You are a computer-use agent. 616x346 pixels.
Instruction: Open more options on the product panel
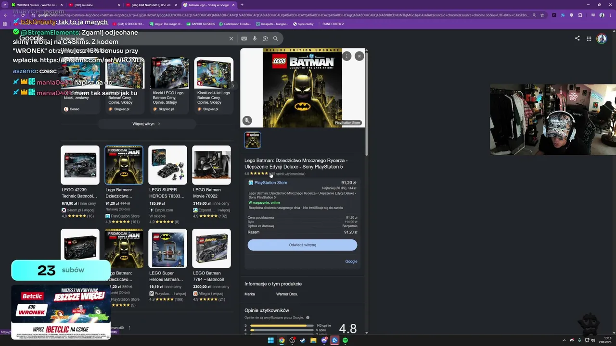(x=346, y=56)
